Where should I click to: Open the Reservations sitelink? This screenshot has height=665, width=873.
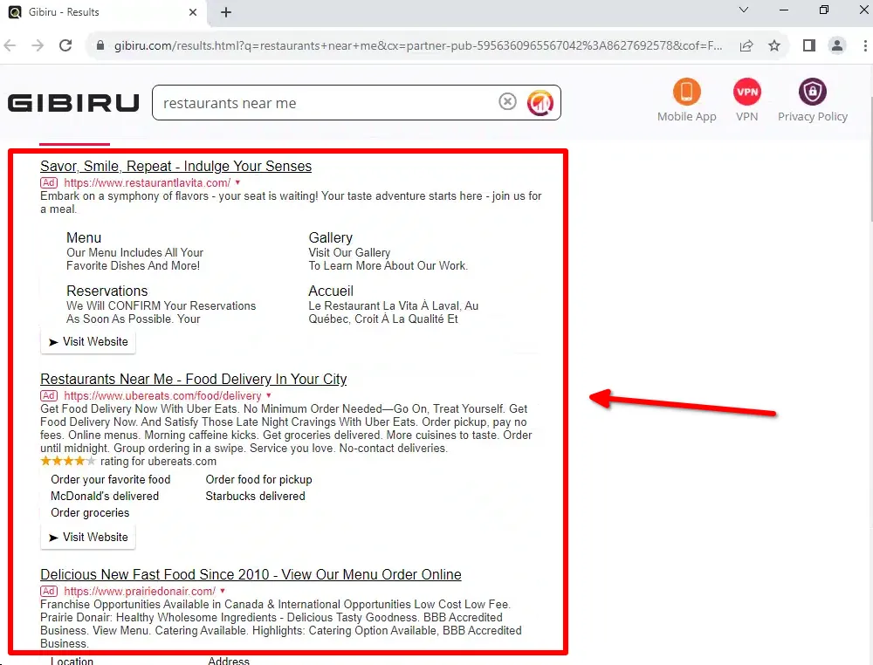tap(107, 291)
